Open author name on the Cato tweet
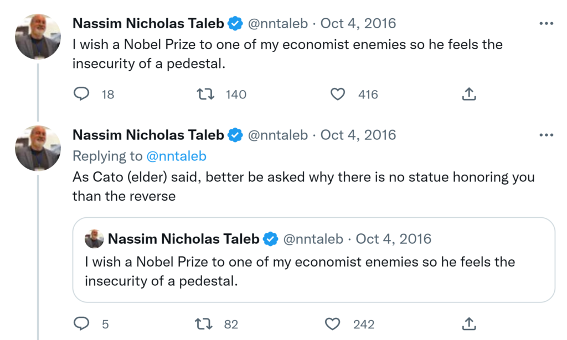The width and height of the screenshot is (567, 340). pyautogui.click(x=148, y=135)
